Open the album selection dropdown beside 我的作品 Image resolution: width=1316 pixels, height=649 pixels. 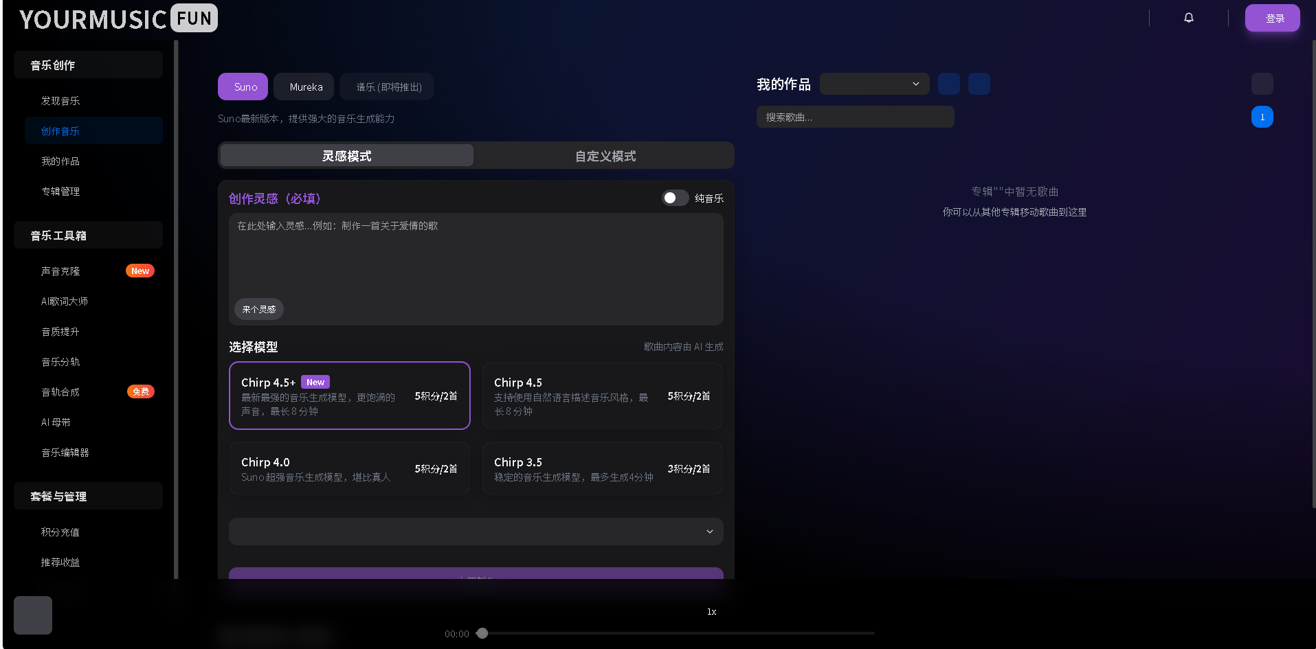coord(873,83)
